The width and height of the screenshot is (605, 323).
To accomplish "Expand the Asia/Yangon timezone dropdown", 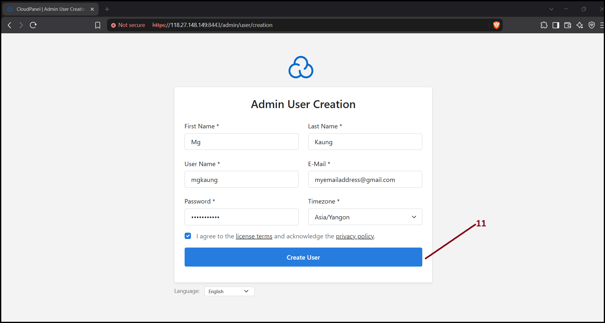I will click(365, 217).
